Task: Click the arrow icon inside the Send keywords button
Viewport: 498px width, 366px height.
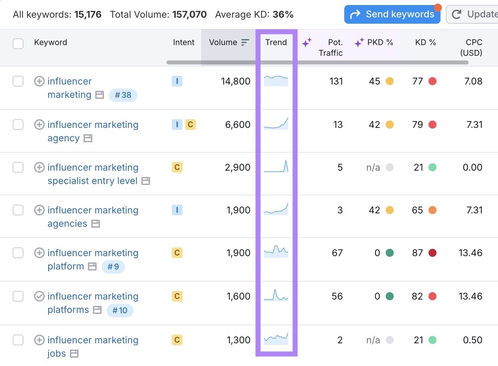Action: pos(355,14)
